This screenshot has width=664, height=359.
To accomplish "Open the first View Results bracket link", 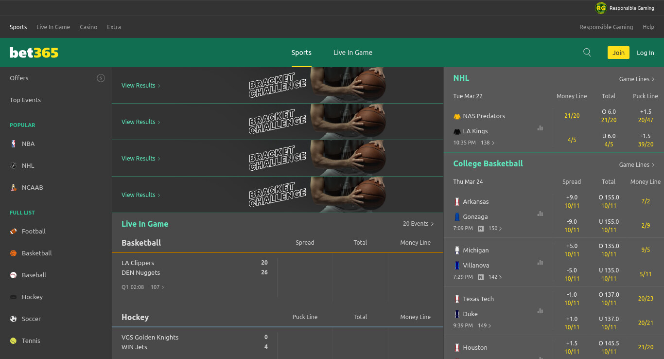I will click(141, 85).
